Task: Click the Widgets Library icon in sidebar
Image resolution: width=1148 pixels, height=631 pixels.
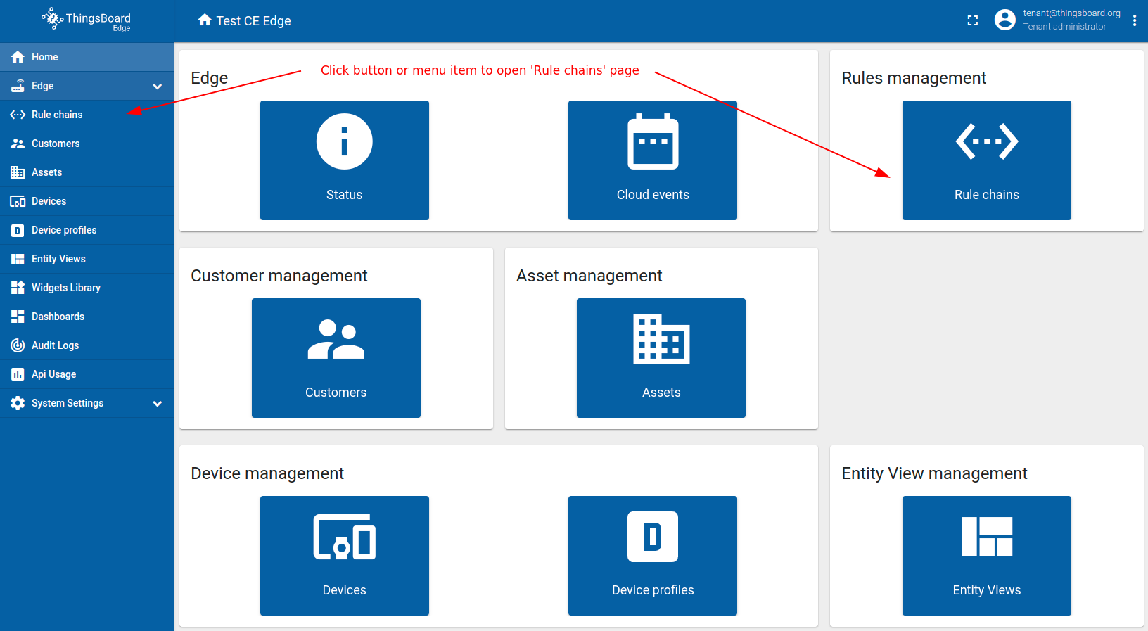Action: [x=18, y=288]
